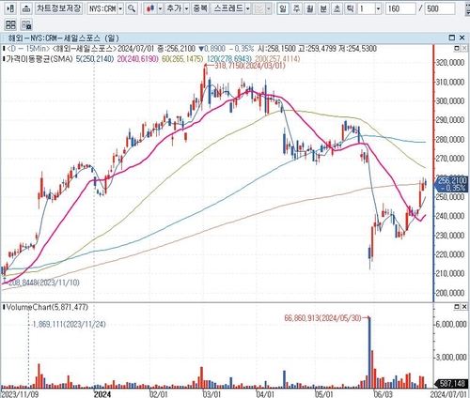Click the 06/03 date label on time axis
470x398 pixels.
[x=383, y=393]
